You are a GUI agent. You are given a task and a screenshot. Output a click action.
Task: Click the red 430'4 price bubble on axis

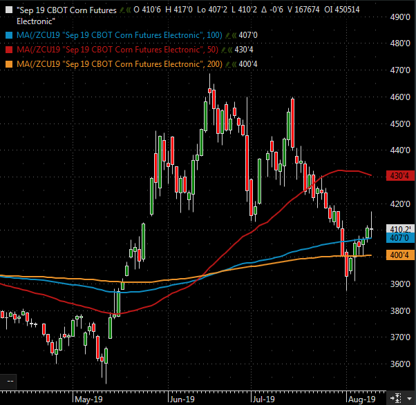(400, 176)
